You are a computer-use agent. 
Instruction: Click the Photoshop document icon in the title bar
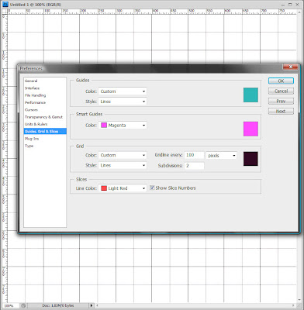5,5
